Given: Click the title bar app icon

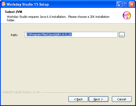Looking at the screenshot, I should click(x=4, y=4).
